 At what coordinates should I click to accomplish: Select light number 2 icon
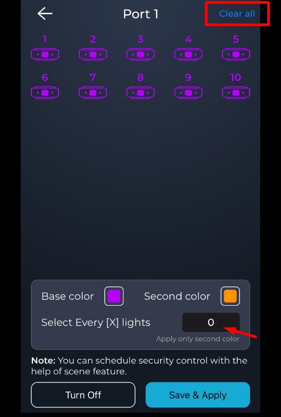tap(93, 54)
